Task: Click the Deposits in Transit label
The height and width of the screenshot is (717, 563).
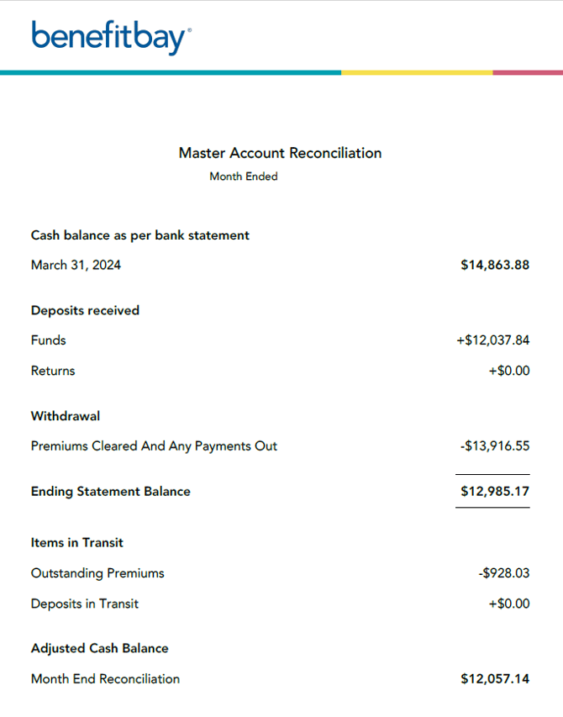Action: point(85,604)
